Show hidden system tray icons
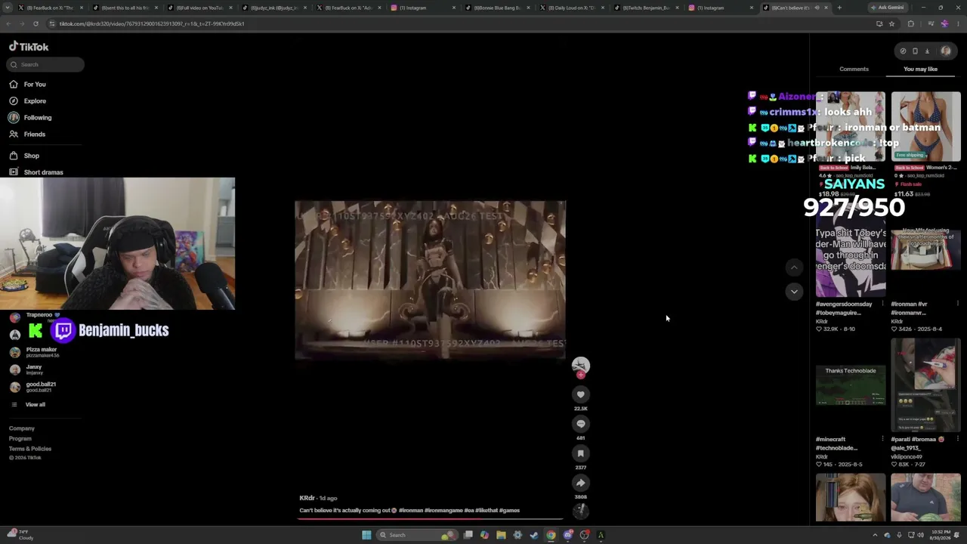 click(x=875, y=535)
